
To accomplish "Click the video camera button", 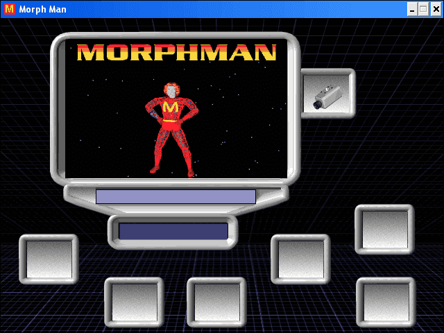I will pyautogui.click(x=328, y=94).
